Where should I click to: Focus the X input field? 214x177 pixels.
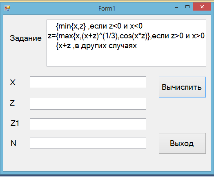point(88,82)
